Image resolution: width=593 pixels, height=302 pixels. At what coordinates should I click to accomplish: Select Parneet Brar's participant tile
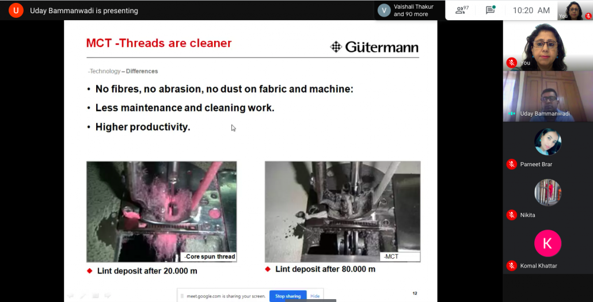coord(548,147)
